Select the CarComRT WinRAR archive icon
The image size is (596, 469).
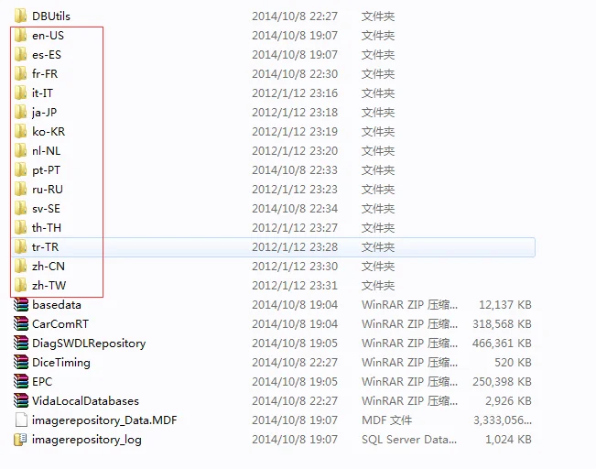21,323
